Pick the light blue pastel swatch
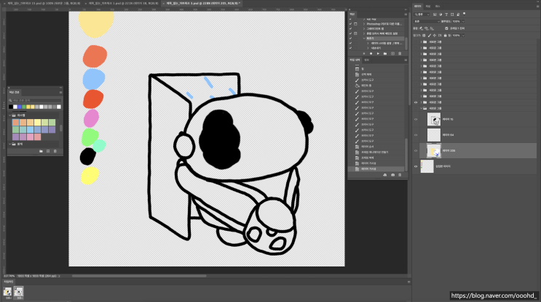This screenshot has height=302, width=541. pyautogui.click(x=30, y=130)
